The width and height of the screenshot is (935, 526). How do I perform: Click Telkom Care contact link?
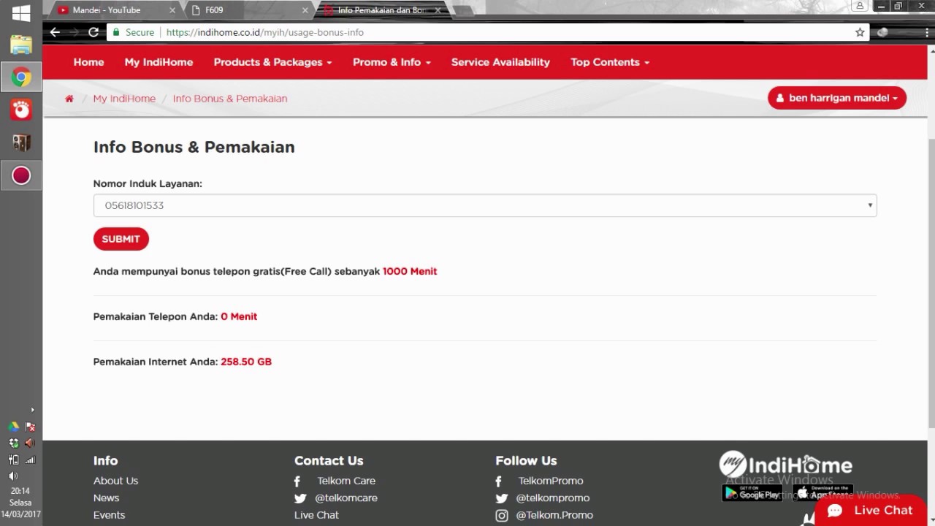point(346,481)
